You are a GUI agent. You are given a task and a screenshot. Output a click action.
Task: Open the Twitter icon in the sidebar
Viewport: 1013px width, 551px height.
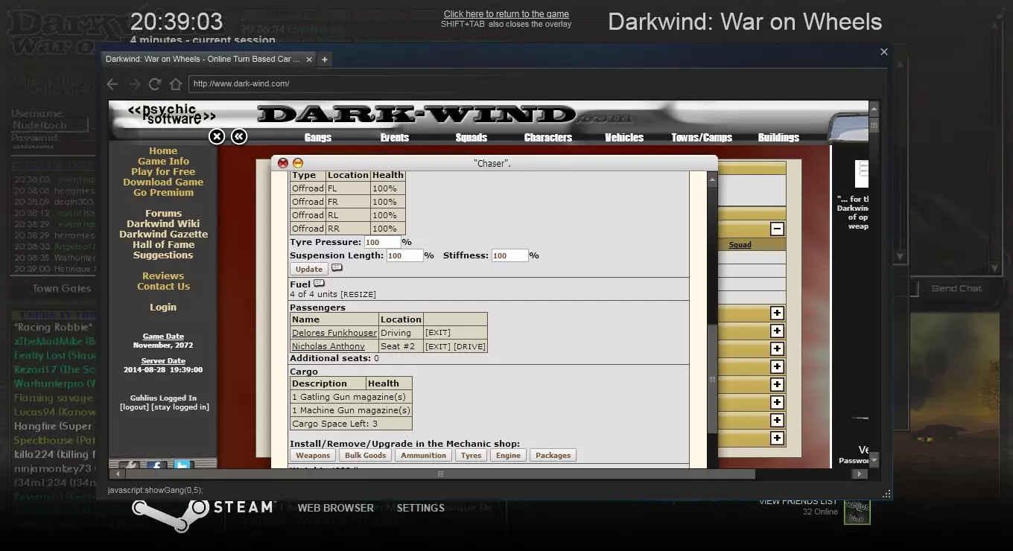pyautogui.click(x=182, y=466)
